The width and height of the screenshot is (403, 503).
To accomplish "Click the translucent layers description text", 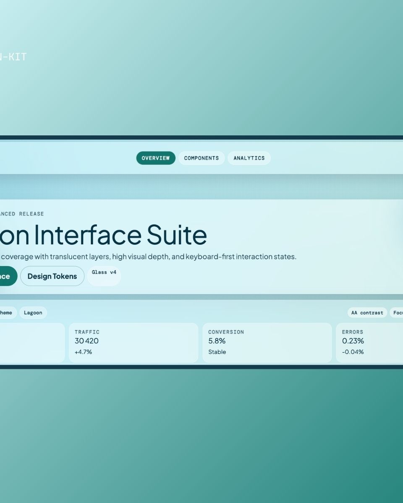I will tap(148, 257).
